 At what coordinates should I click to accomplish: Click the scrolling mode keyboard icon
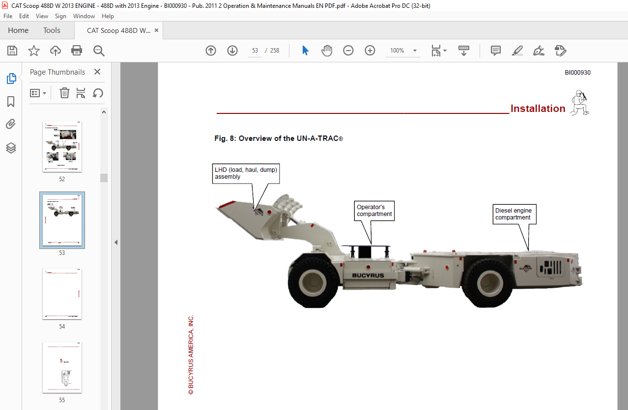tap(464, 51)
